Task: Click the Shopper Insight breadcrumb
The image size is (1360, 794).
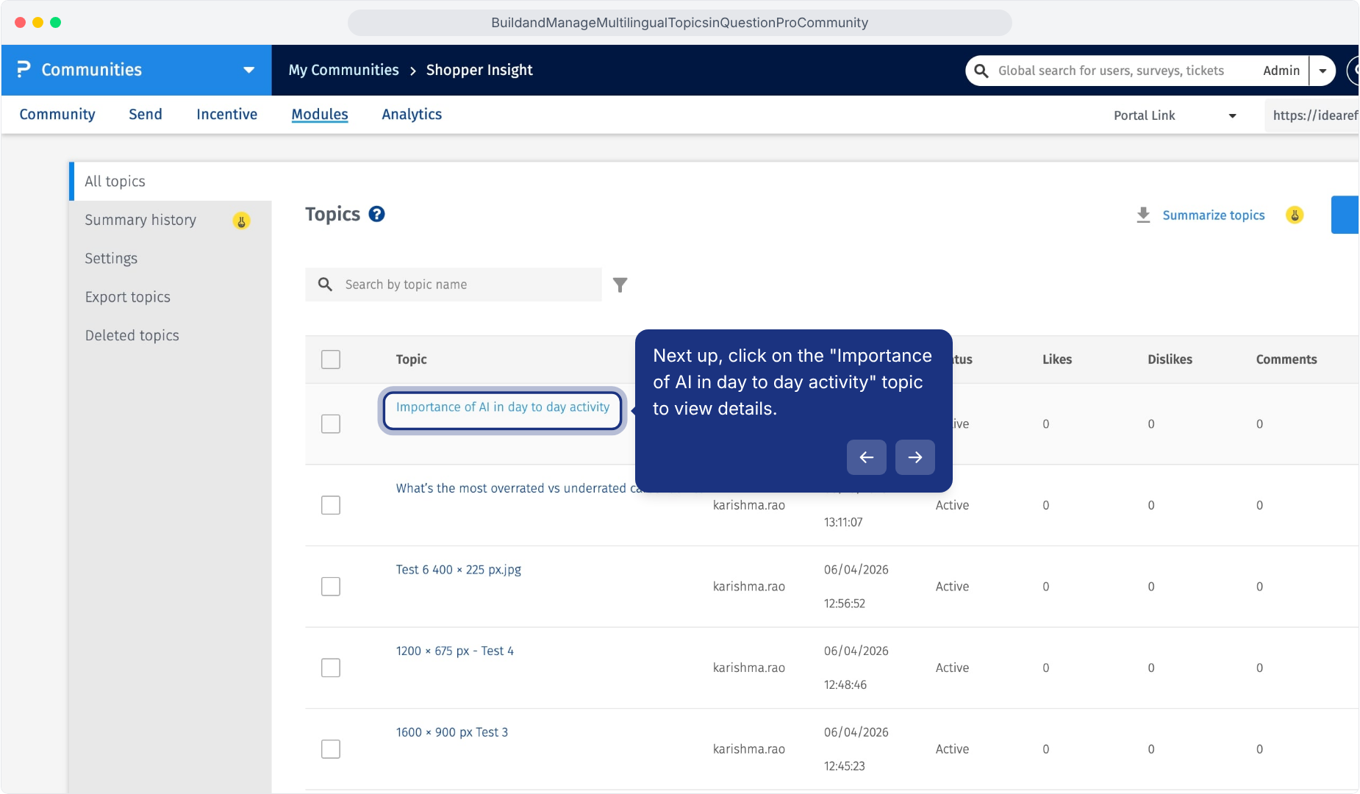Action: click(479, 70)
